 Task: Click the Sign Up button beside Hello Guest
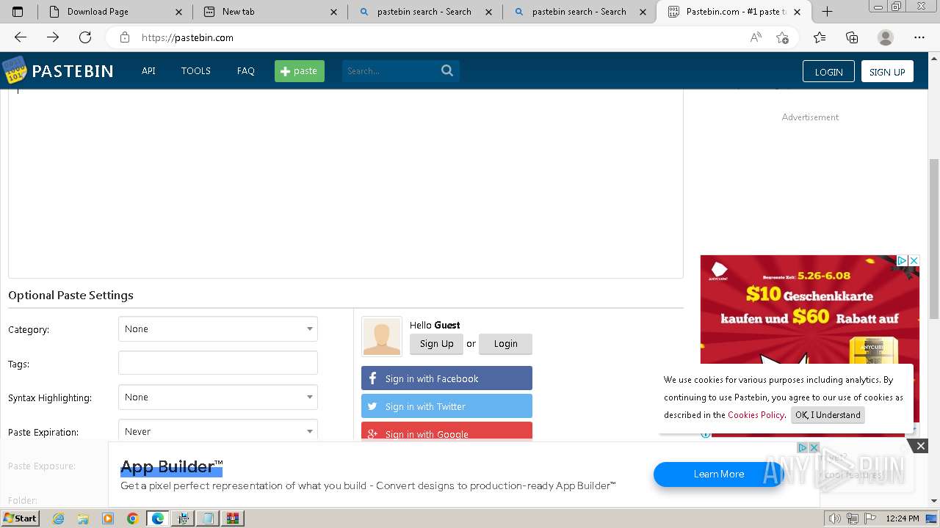click(x=436, y=344)
